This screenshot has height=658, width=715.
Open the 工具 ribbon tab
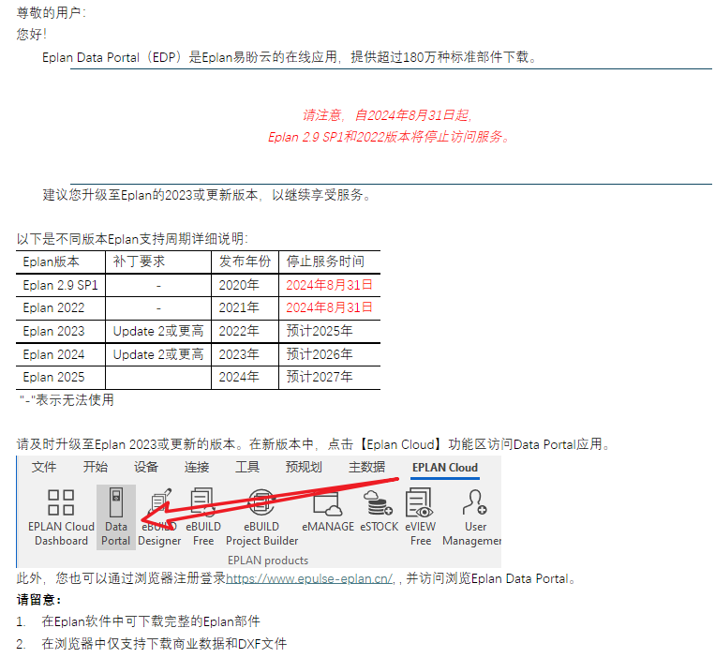[x=247, y=467]
